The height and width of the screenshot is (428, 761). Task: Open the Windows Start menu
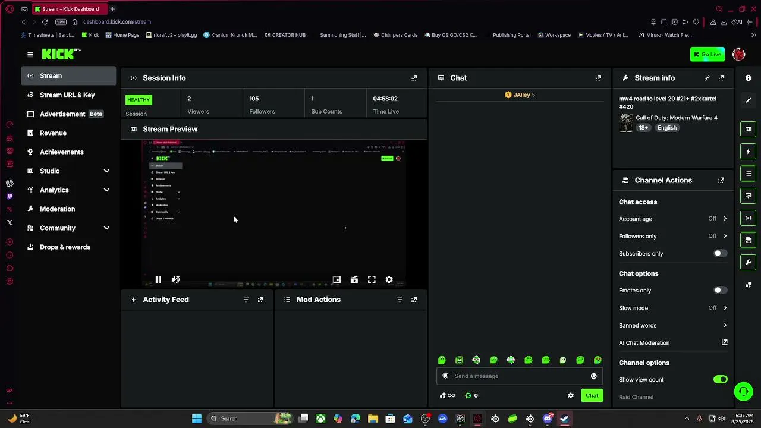point(197,418)
